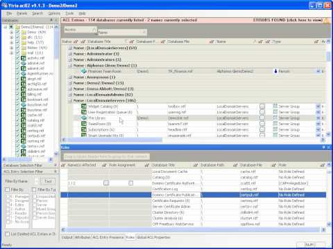Switch to the Output tab
Viewport: 333px width, 249px height.
[x=67, y=237]
